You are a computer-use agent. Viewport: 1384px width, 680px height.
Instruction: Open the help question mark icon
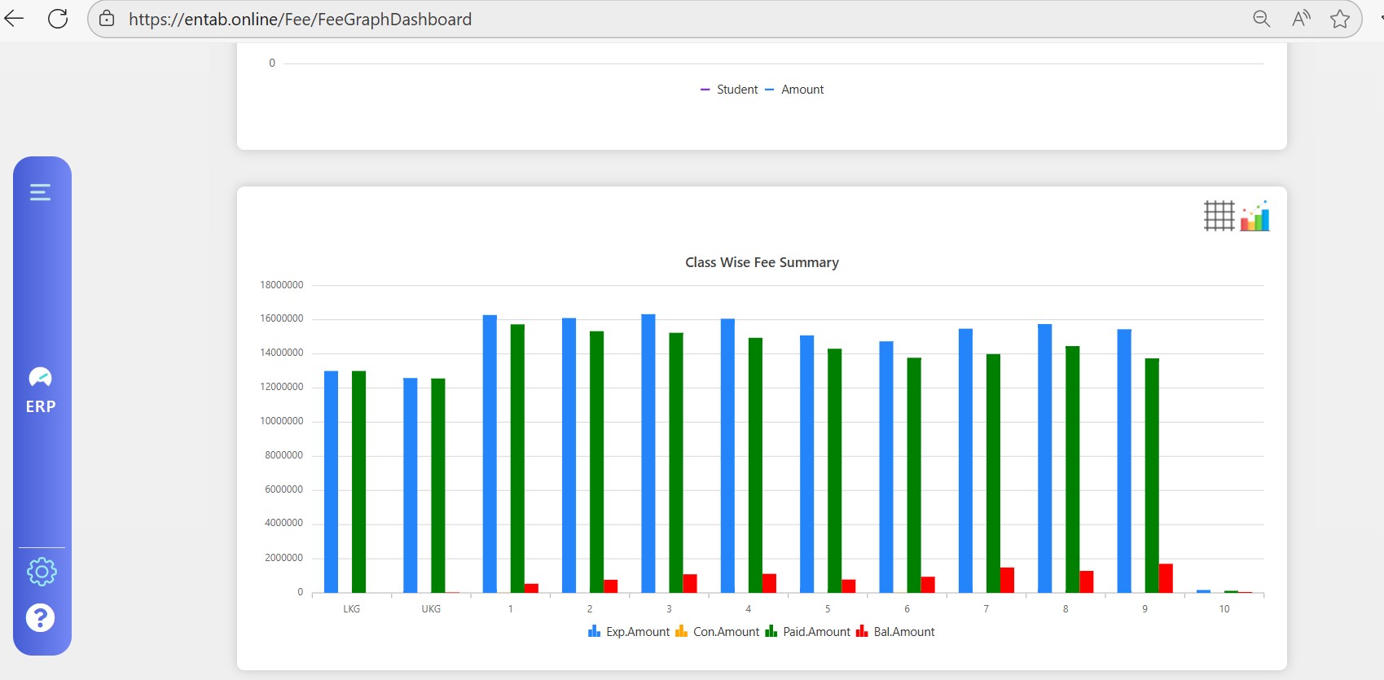tap(40, 618)
